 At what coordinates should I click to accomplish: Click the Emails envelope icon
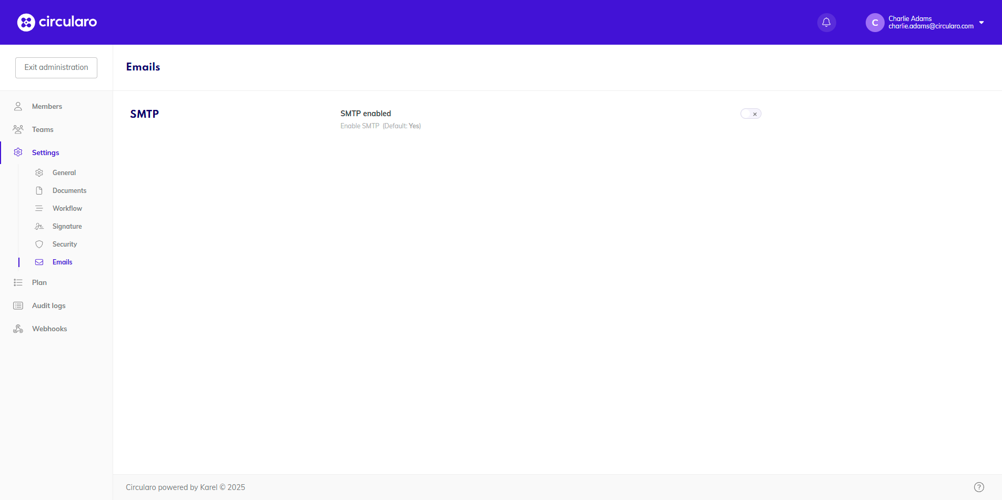[x=39, y=262]
